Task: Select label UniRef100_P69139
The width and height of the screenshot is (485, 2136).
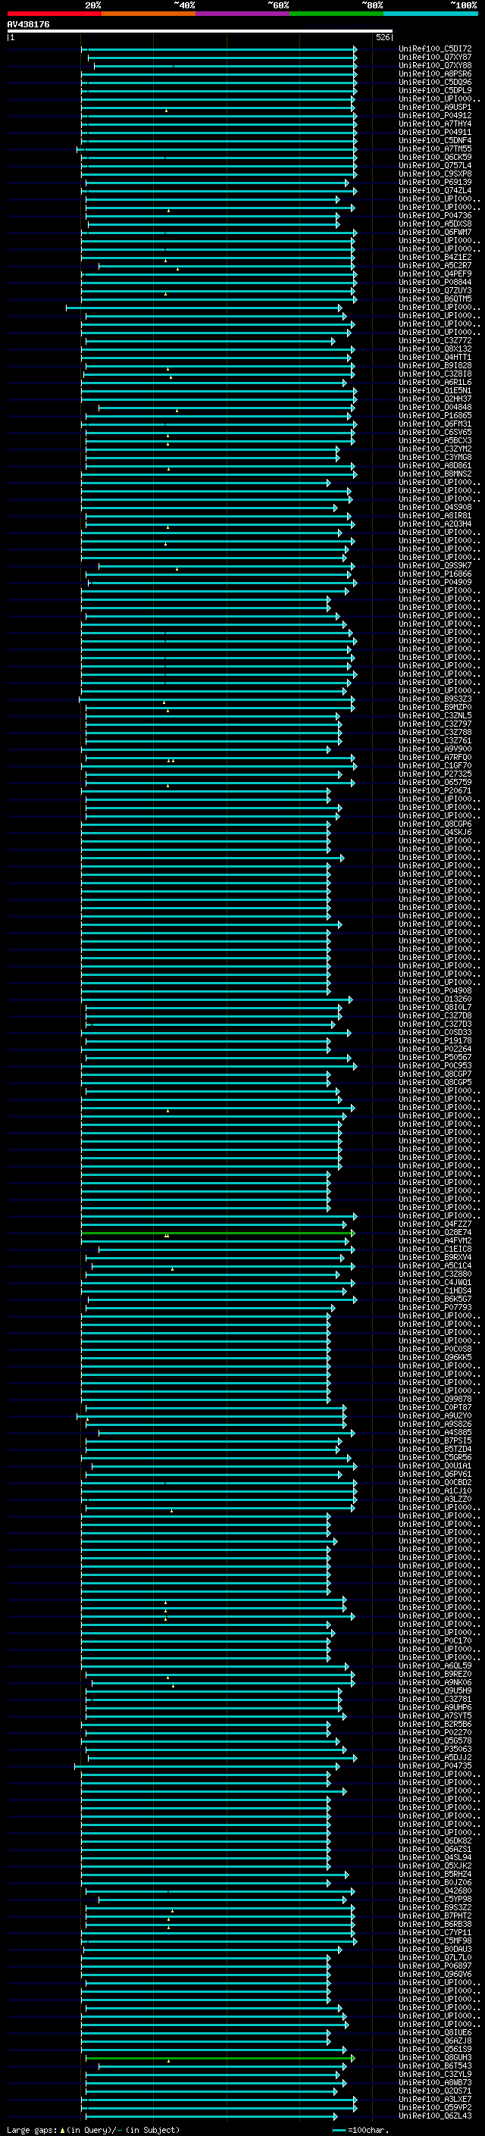Action: coord(435,183)
